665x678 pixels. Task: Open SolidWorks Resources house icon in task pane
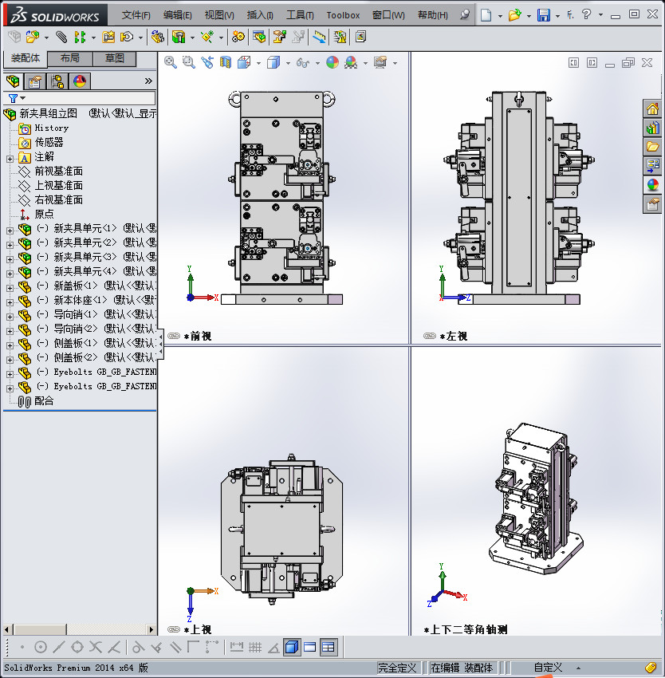tap(652, 109)
